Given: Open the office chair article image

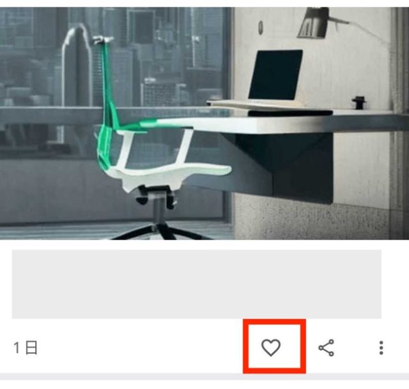Looking at the screenshot, I should pyautogui.click(x=204, y=123).
